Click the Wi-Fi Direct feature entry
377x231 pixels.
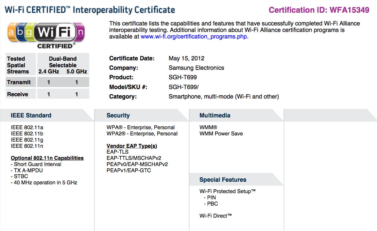(215, 216)
